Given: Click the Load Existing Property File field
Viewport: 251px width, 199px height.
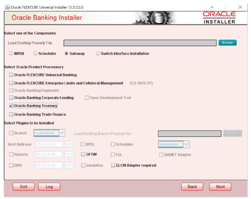Looking at the screenshot, I should 140,43.
